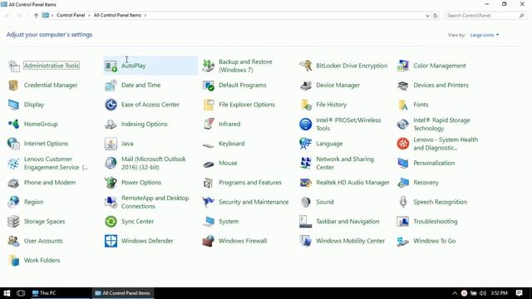Open the Windows Start button
Image resolution: width=532 pixels, height=299 pixels.
click(x=7, y=293)
